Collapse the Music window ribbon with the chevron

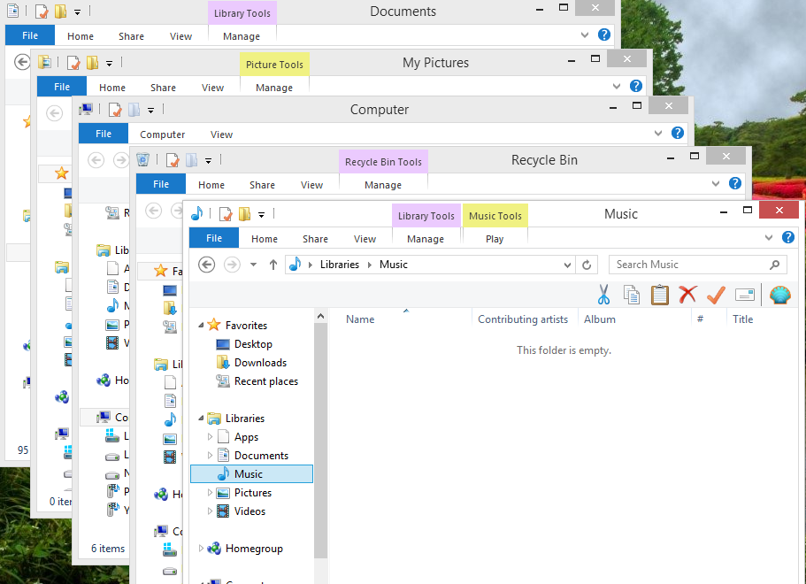coord(768,237)
